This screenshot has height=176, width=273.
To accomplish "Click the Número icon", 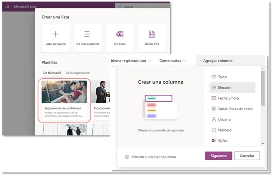I will click(x=214, y=130).
